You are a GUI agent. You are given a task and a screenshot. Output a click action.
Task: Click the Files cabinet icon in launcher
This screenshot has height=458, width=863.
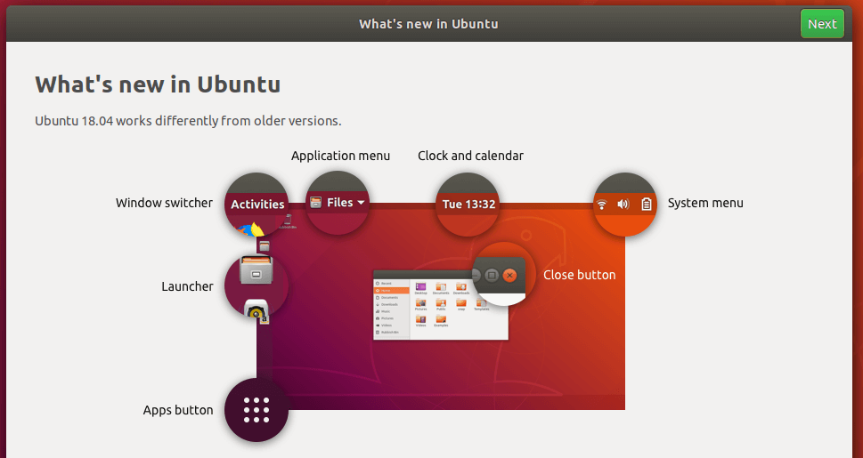(x=256, y=270)
